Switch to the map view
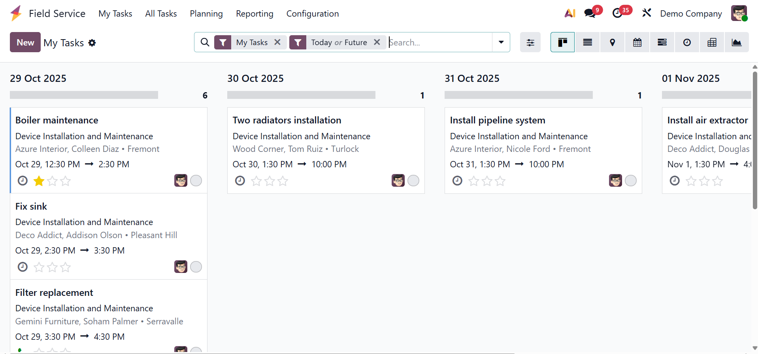 (612, 42)
